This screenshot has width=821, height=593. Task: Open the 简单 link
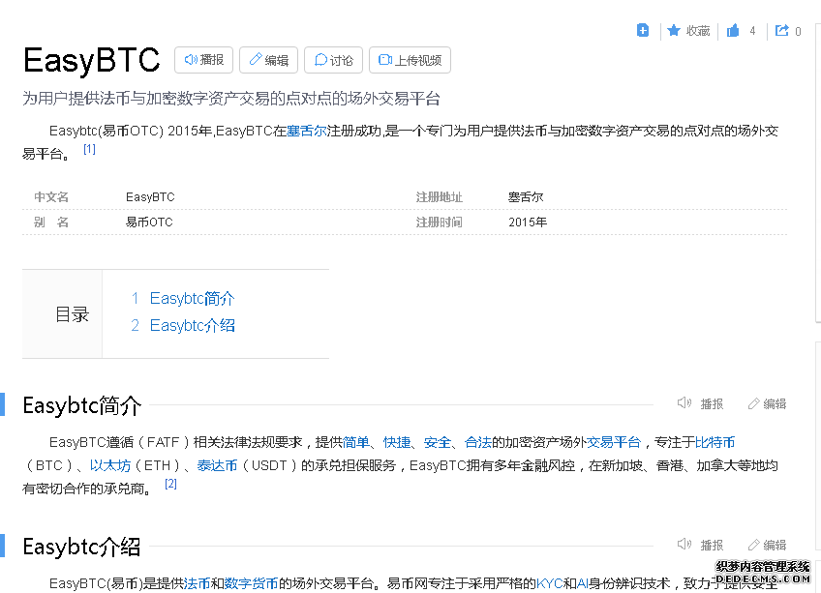click(356, 443)
